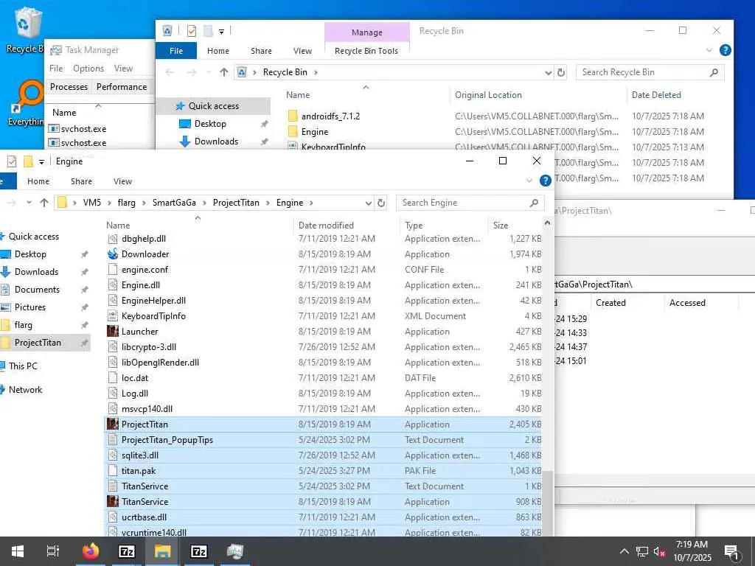
Task: Sort Engine files by Date modified column
Action: click(347, 225)
